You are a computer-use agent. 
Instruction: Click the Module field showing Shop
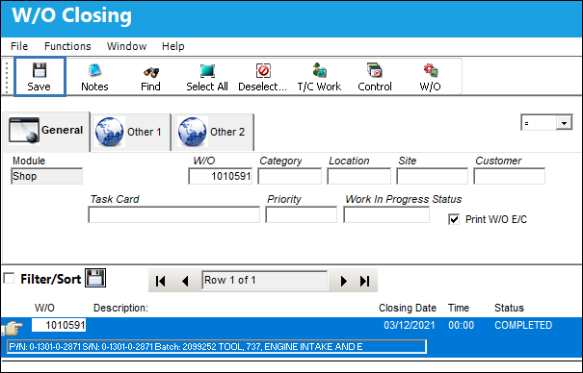[x=47, y=176]
